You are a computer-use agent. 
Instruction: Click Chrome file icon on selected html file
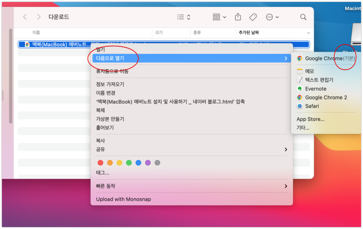coord(27,44)
